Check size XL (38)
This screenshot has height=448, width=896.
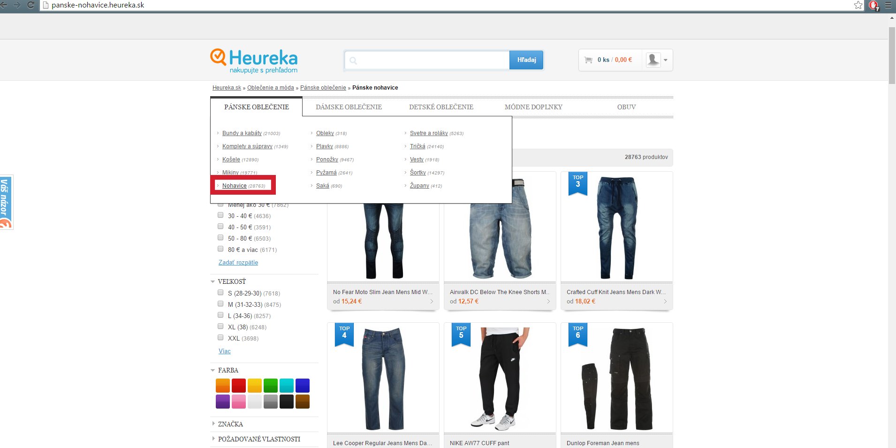coord(220,327)
